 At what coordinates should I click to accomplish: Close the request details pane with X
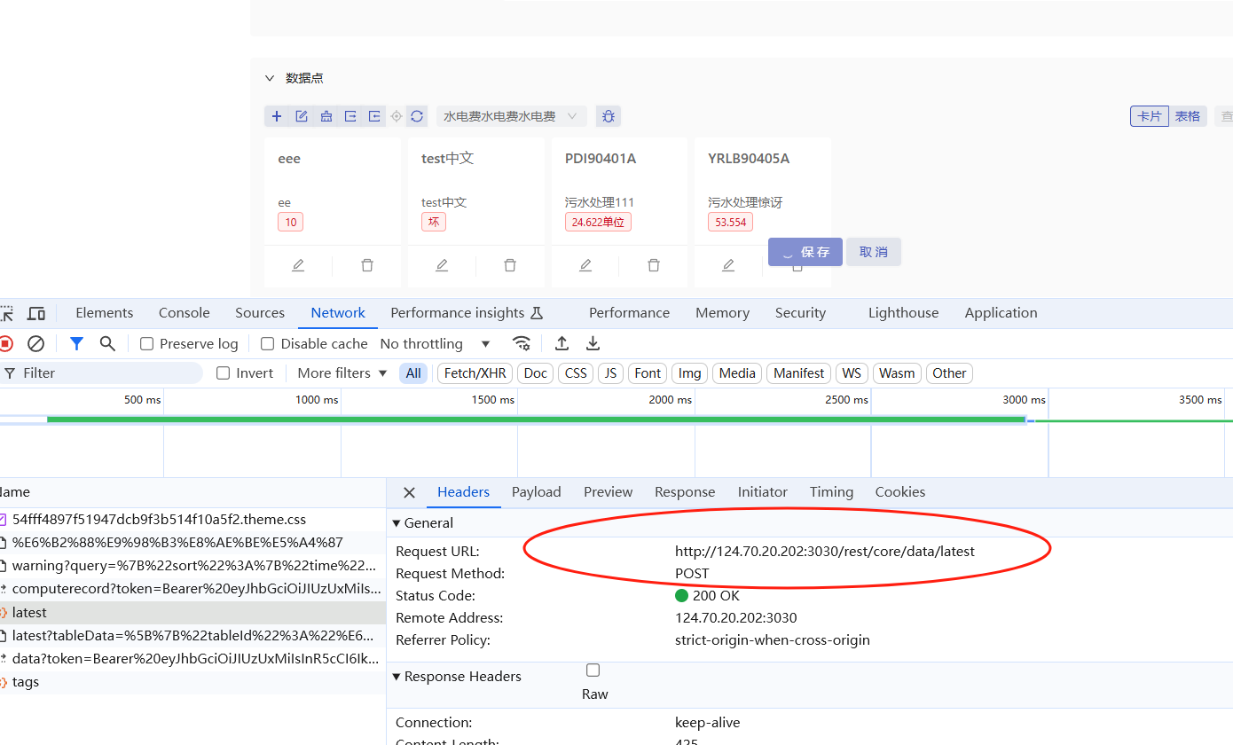[x=409, y=492]
